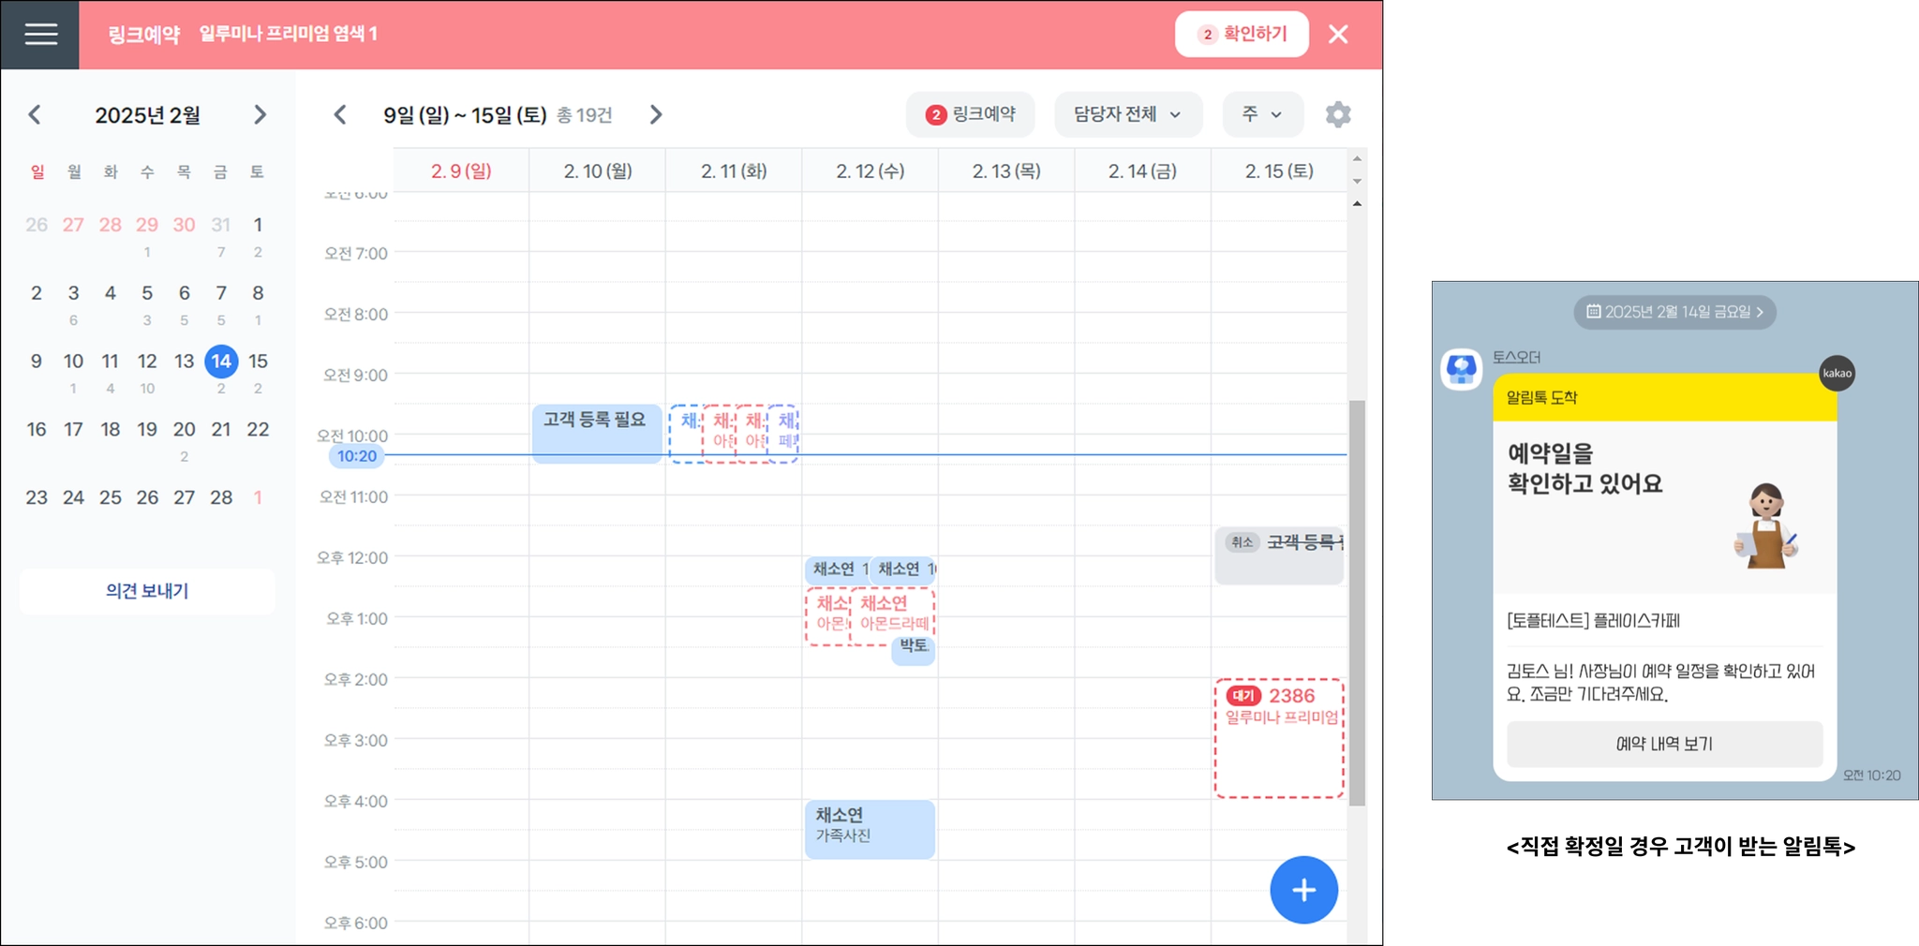Screen dimensions: 1919x946
Task: Click the schedule vertical scrollbar
Action: pyautogui.click(x=1357, y=602)
